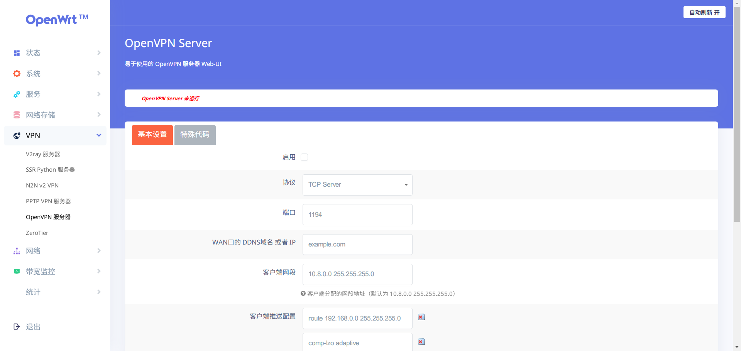Expand the 统计 (Statistics) menu chevron

click(99, 292)
